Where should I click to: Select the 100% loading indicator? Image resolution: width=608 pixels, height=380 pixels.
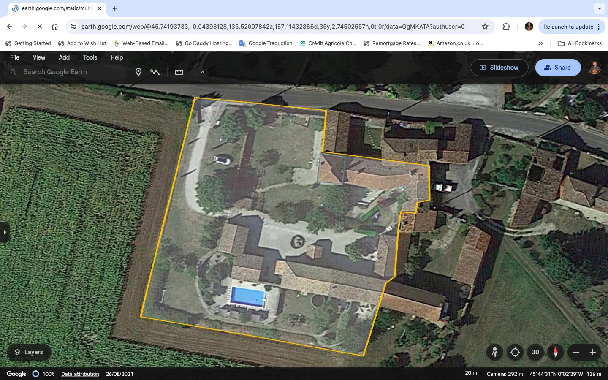(44, 374)
